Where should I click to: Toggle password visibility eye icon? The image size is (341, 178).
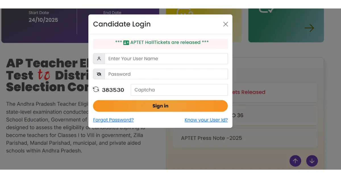99,74
